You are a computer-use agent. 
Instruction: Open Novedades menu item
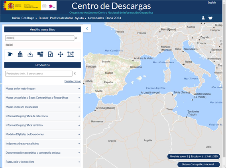pos(96,18)
